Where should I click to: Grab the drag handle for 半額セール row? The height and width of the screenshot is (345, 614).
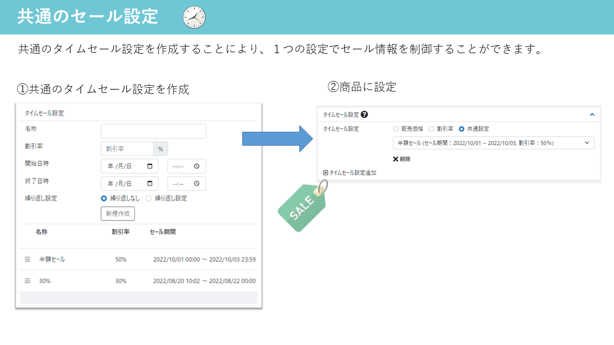pos(27,259)
